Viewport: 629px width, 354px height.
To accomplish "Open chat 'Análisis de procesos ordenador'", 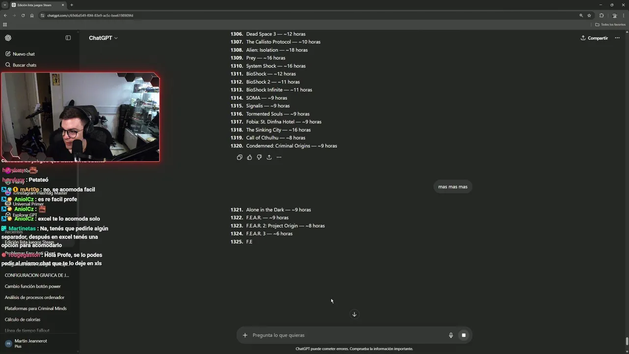I will (x=34, y=297).
